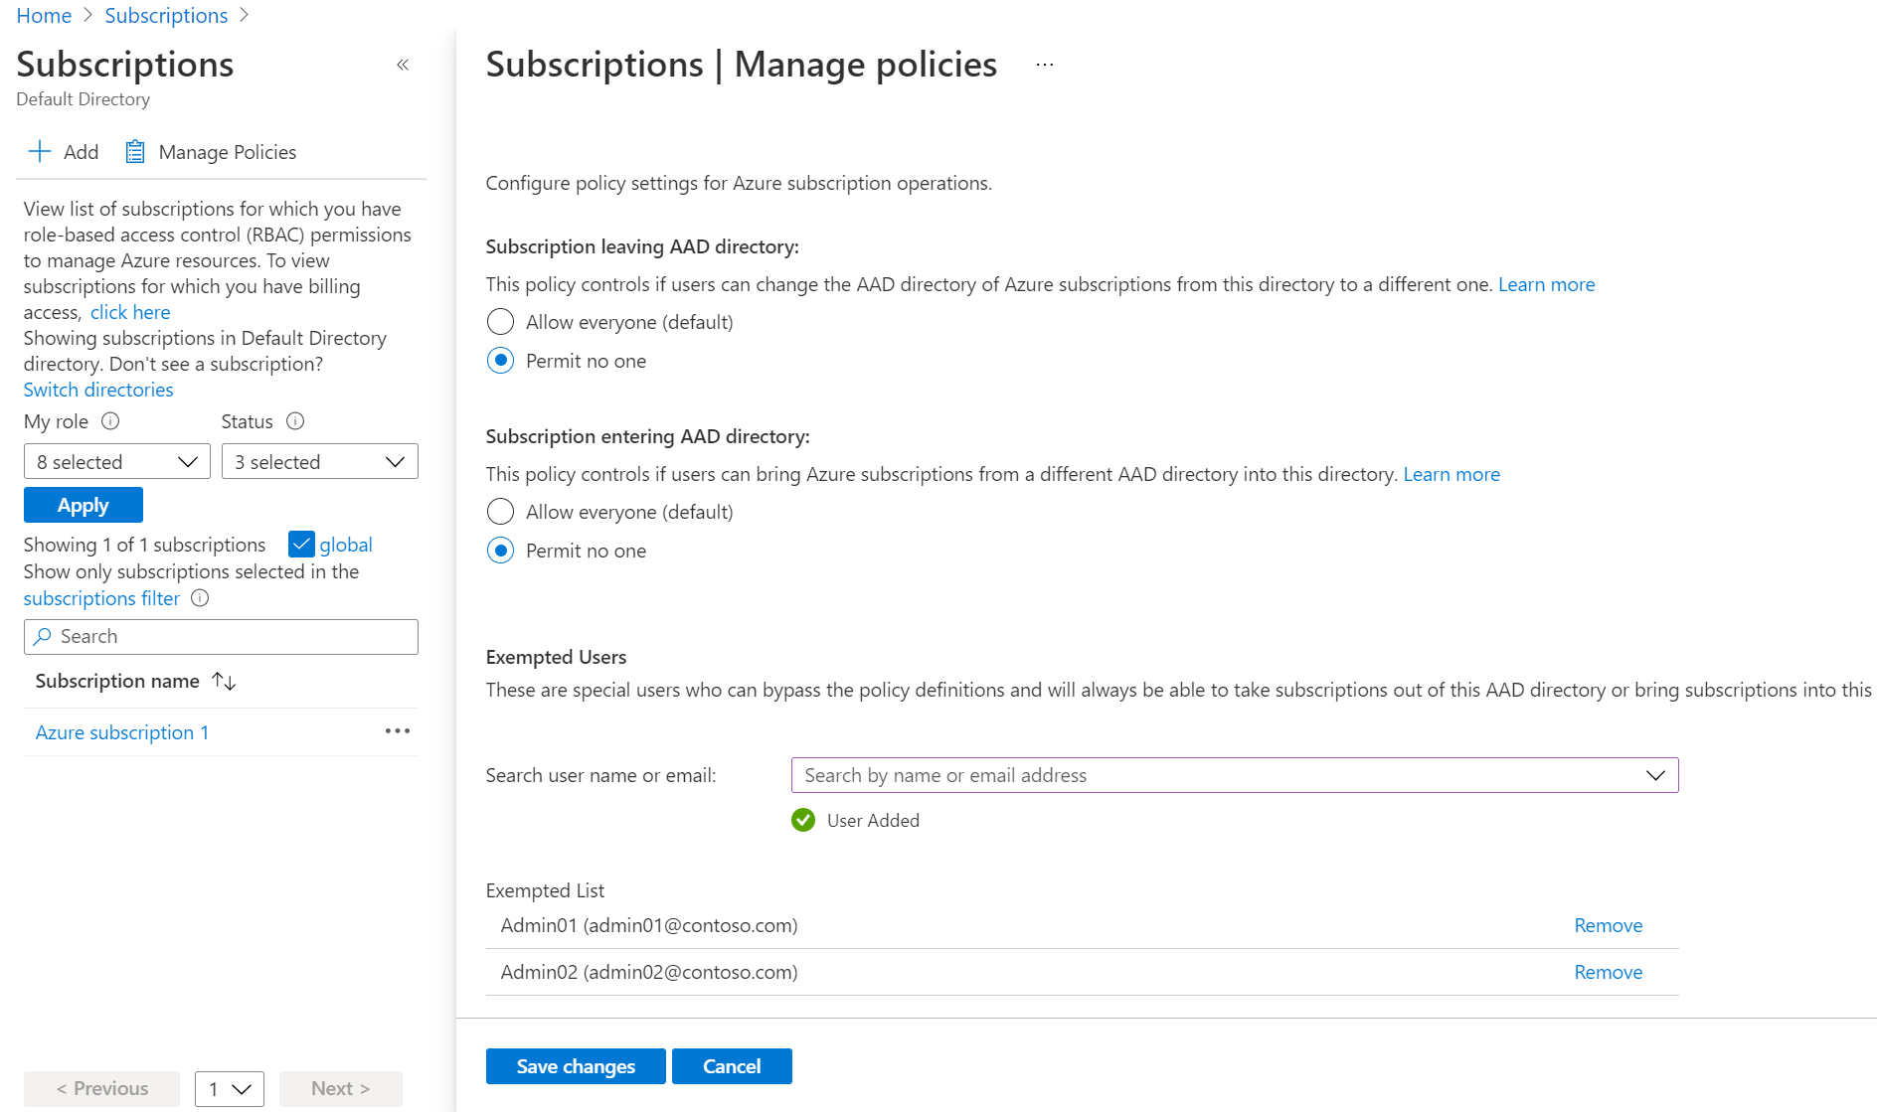Screen dimensions: 1877x1112
Task: Click the info icon beside My role
Action: point(108,421)
